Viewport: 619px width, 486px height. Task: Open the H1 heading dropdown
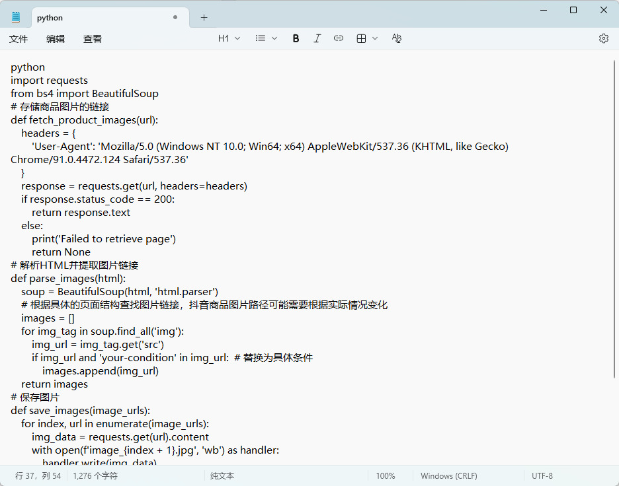tap(229, 38)
